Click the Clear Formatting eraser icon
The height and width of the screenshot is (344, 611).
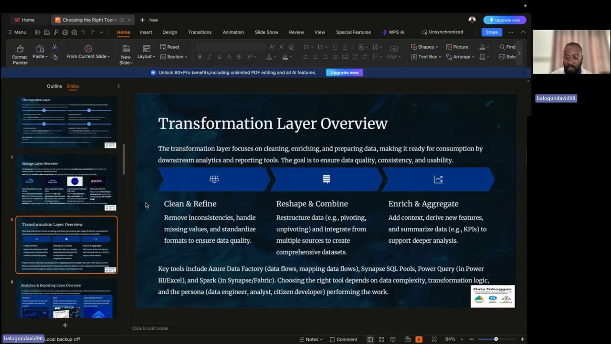(x=291, y=47)
